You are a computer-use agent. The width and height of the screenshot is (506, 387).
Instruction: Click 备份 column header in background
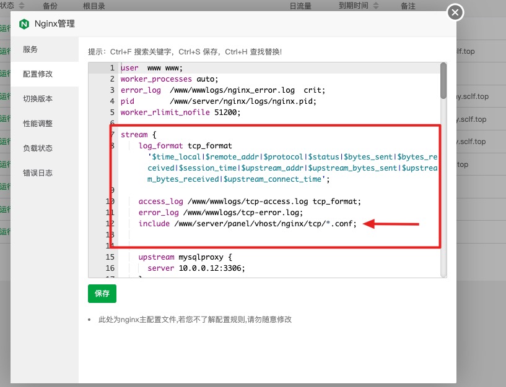tap(50, 6)
